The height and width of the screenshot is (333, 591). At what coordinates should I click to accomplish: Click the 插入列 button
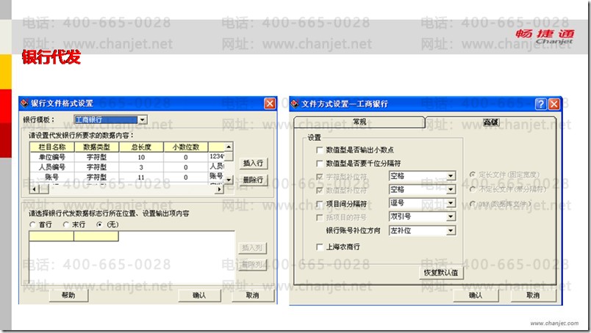click(252, 248)
